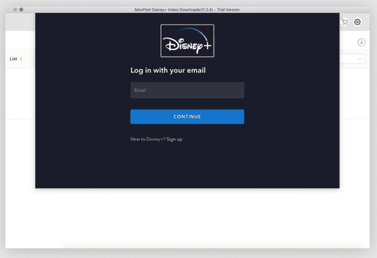377x258 pixels.
Task: Click the 'New to Disney+?' text
Action: pyautogui.click(x=148, y=139)
